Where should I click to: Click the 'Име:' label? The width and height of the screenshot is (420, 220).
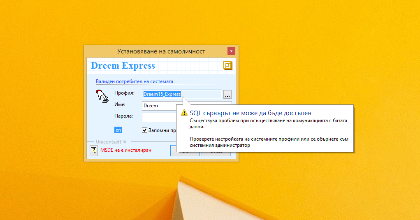tap(120, 104)
